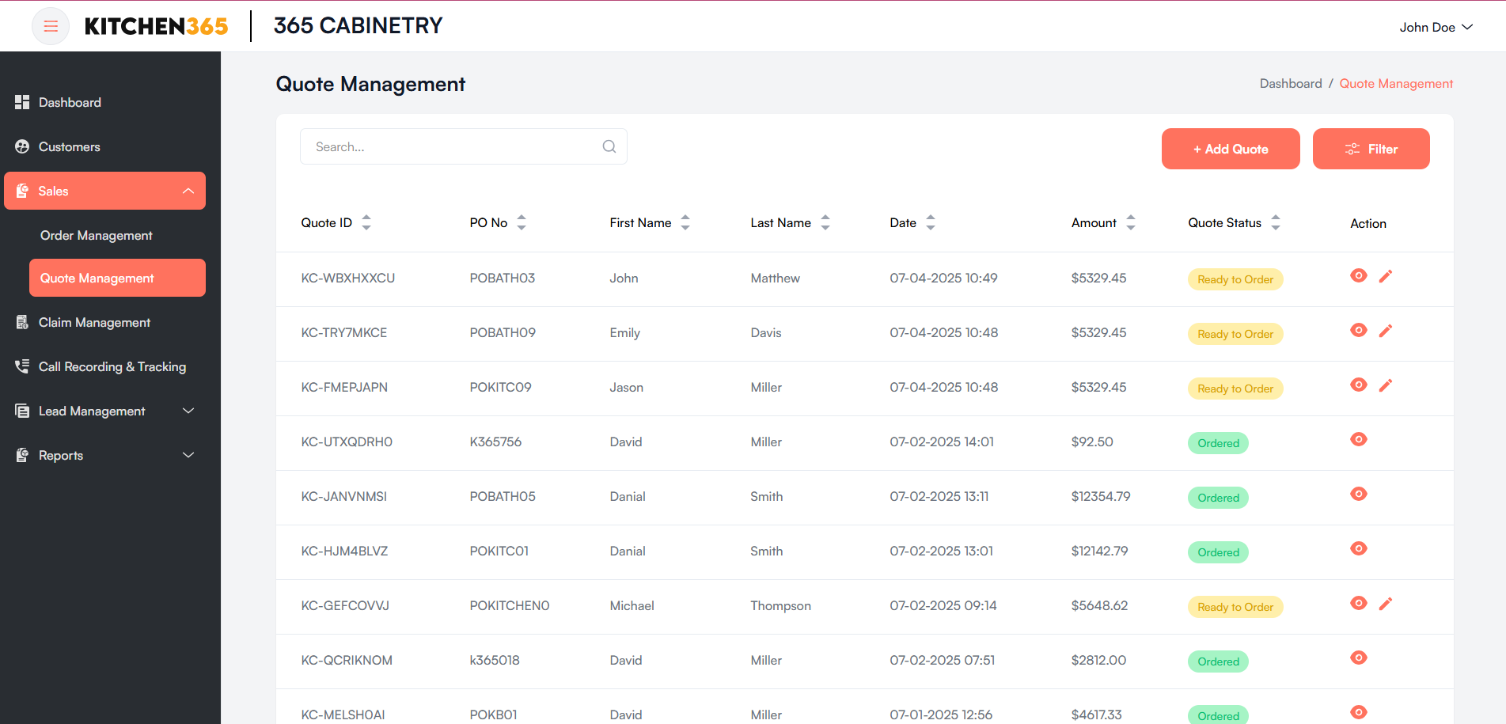Screen dimensions: 1506x724
Task: Open the John Doe account dropdown
Action: click(1436, 26)
